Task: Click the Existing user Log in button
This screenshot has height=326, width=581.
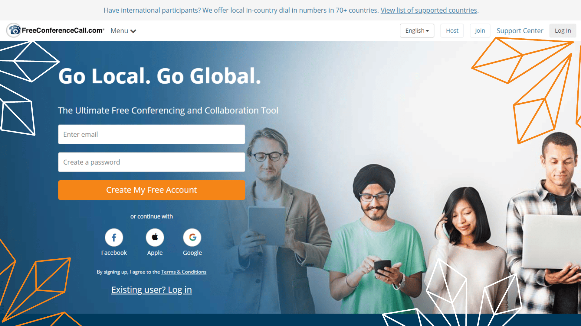Action: tap(152, 289)
